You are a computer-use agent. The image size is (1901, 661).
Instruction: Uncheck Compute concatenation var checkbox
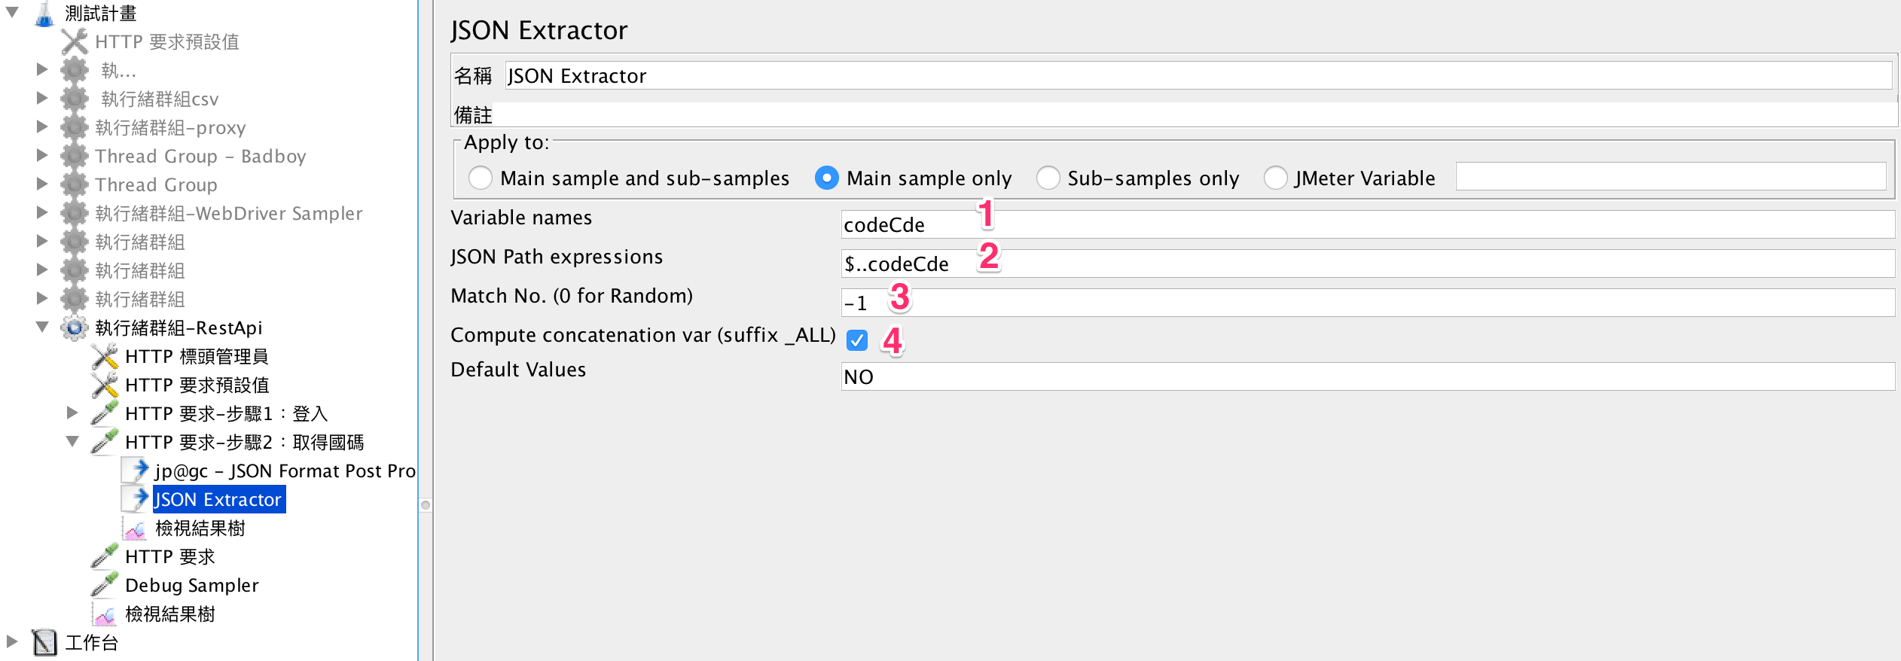tap(856, 340)
